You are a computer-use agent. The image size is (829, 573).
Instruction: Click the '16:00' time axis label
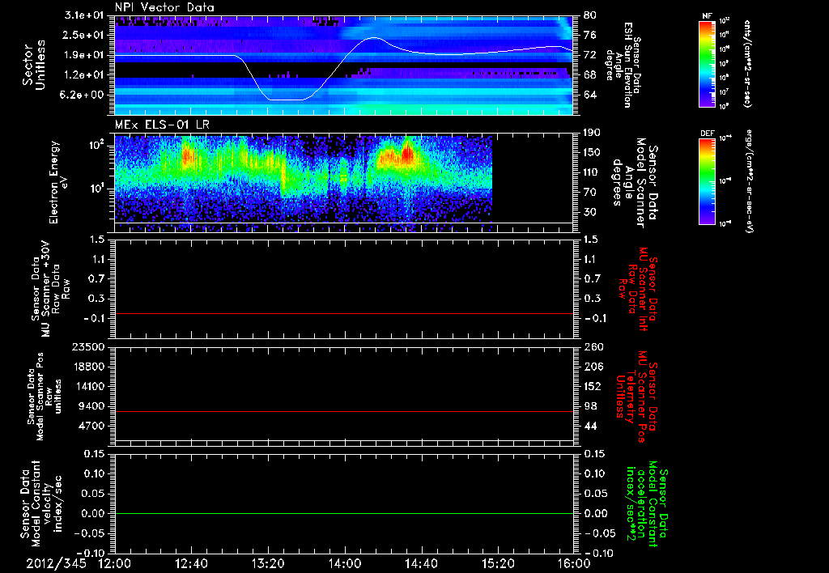[x=574, y=564]
